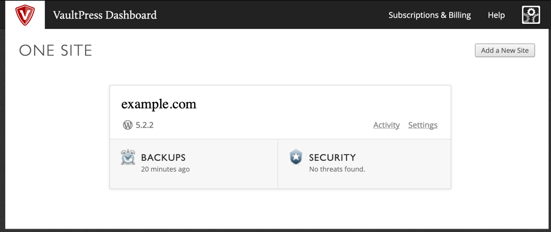Open the Activity link for example.com
551x232 pixels.
pos(386,125)
